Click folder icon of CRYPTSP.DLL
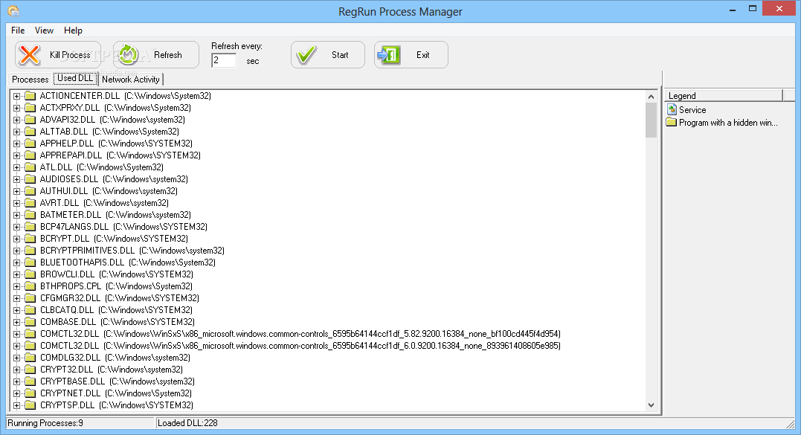The image size is (801, 435). 30,405
